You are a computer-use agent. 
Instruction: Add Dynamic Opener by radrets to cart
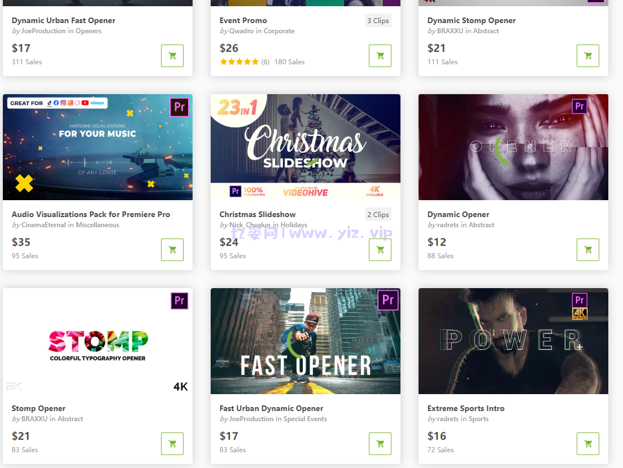pyautogui.click(x=587, y=250)
